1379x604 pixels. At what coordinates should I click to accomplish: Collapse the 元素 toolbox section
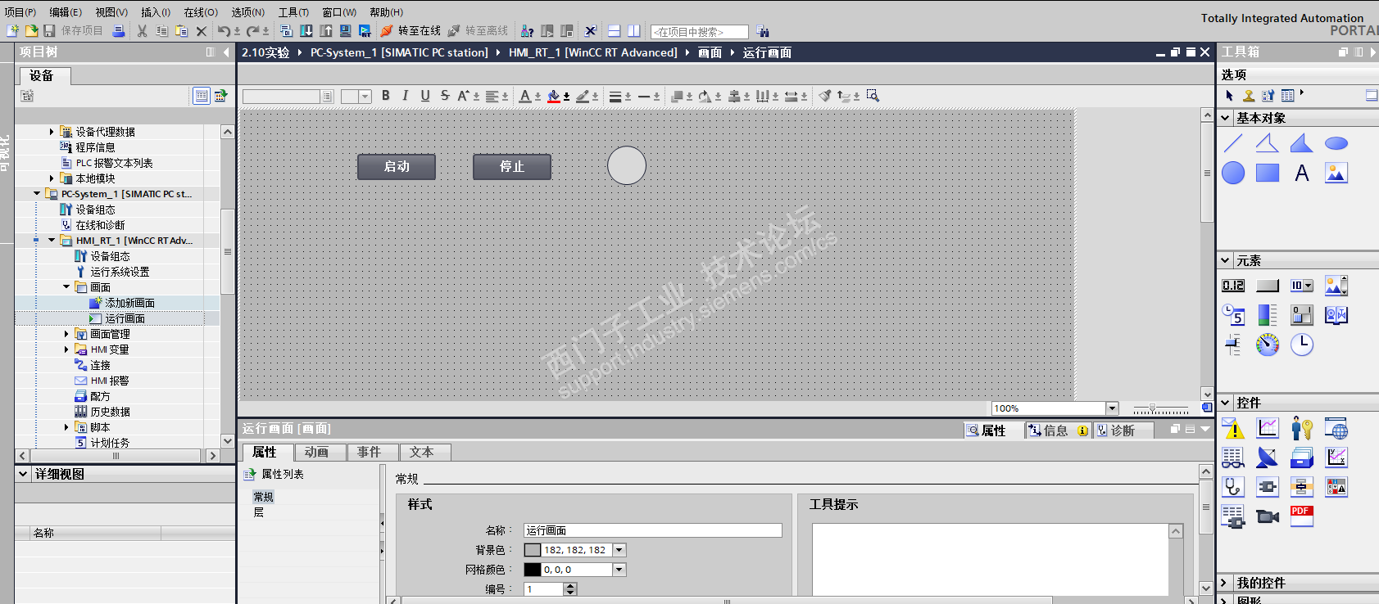click(x=1226, y=261)
